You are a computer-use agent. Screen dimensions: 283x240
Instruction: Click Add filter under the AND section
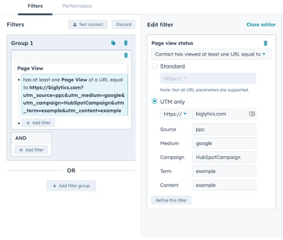(x=31, y=150)
